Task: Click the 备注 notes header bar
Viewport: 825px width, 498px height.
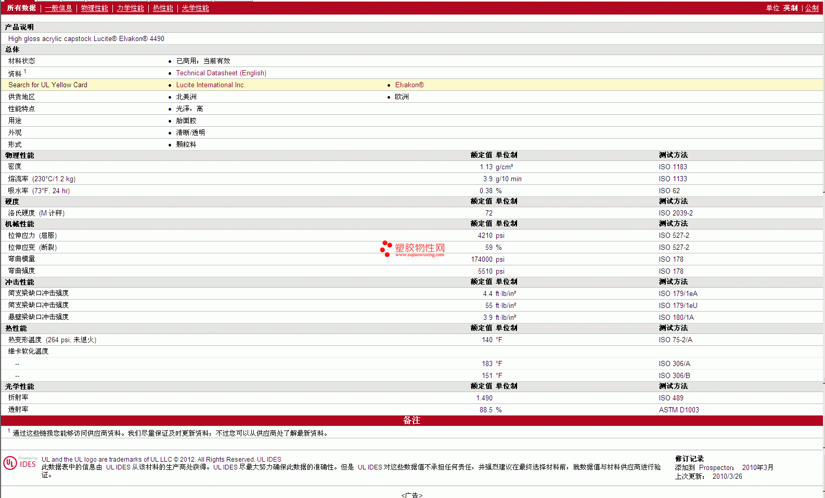Action: click(x=412, y=421)
